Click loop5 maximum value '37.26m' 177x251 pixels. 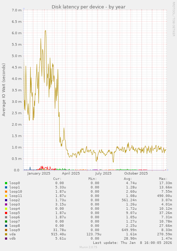click(166, 213)
